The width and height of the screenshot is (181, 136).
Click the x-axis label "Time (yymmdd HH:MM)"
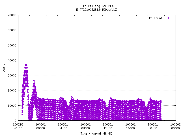tap(96, 133)
